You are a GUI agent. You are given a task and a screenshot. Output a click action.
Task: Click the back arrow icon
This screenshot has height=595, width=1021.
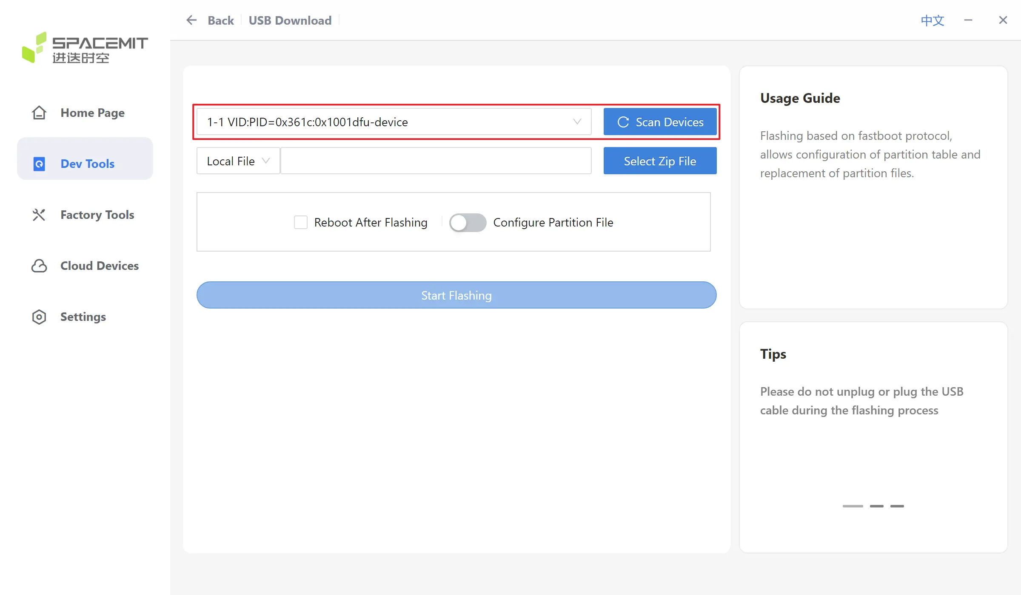click(x=191, y=20)
